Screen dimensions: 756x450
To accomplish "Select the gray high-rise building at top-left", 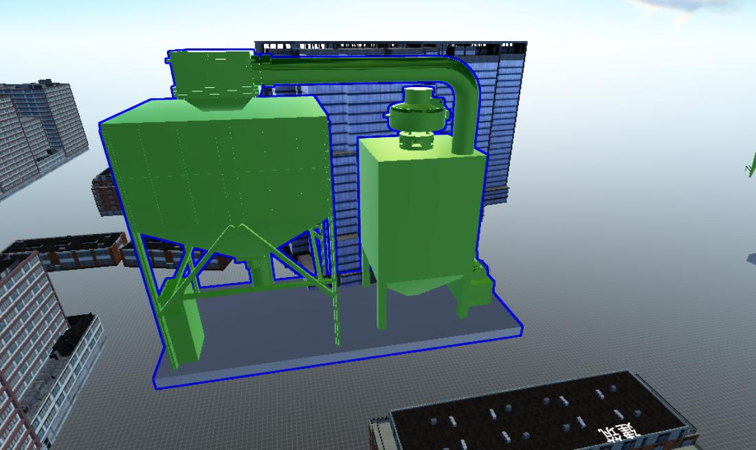I will point(41,130).
